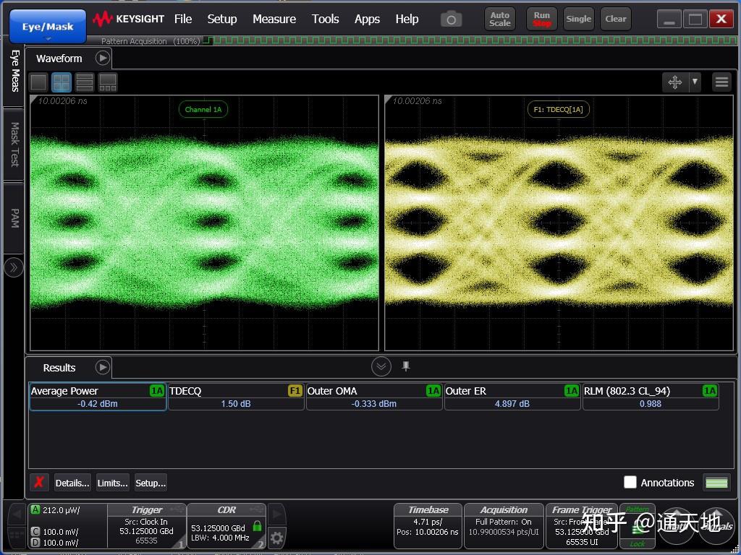Viewport: 741px width, 555px height.
Task: Click the channel D 100.0 mV/ scale
Action: pos(56,543)
